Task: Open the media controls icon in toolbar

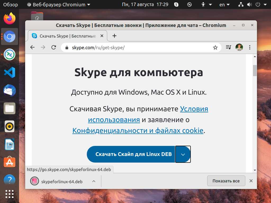Action: pyautogui.click(x=228, y=48)
